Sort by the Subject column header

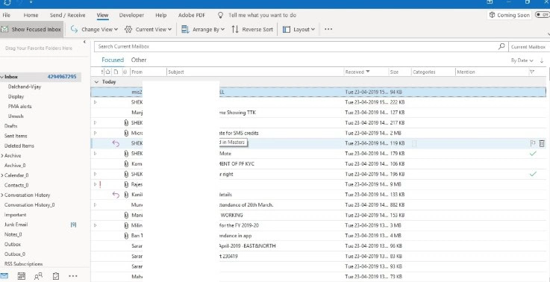coord(255,72)
